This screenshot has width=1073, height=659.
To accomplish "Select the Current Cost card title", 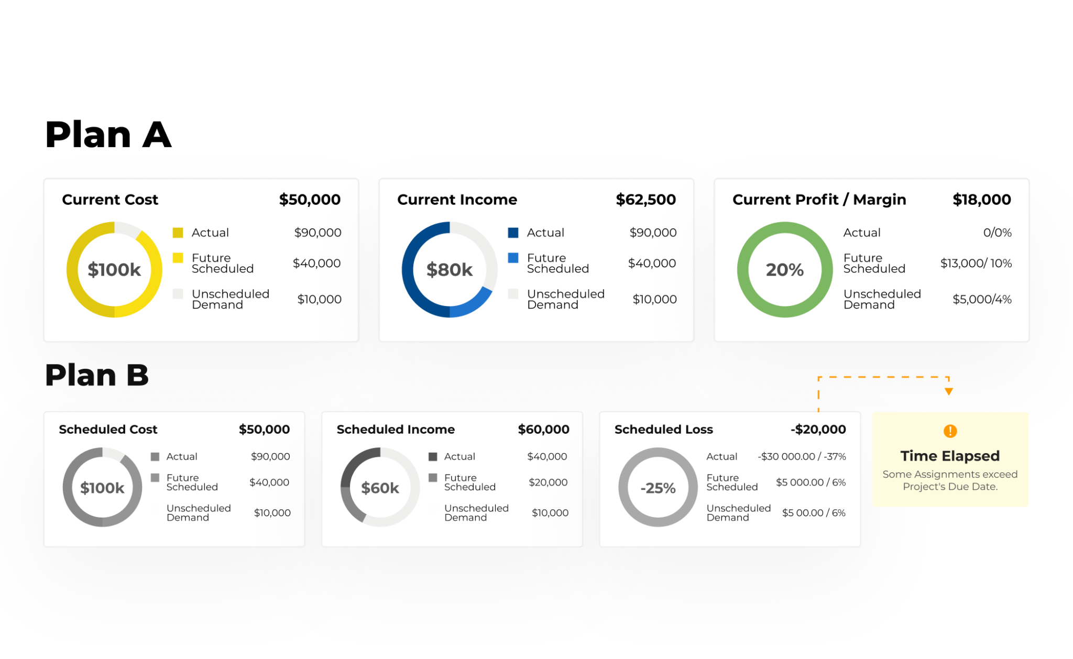I will pyautogui.click(x=110, y=200).
